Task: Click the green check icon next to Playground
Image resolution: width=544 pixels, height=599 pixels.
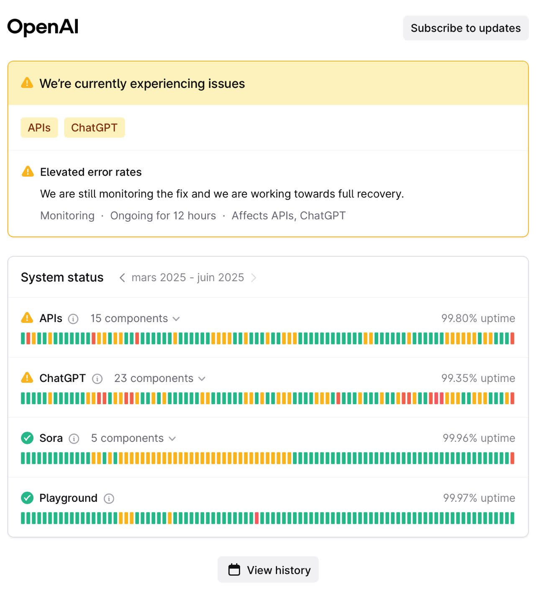Action: 27,498
